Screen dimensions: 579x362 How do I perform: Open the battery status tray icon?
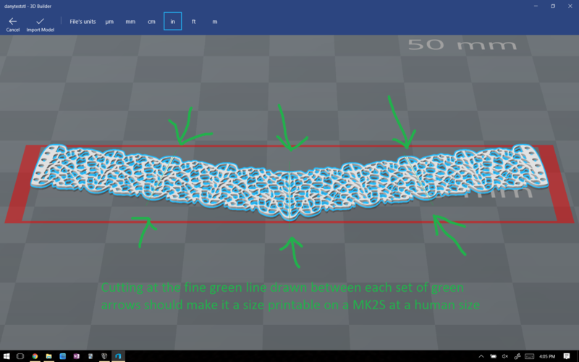pyautogui.click(x=493, y=356)
